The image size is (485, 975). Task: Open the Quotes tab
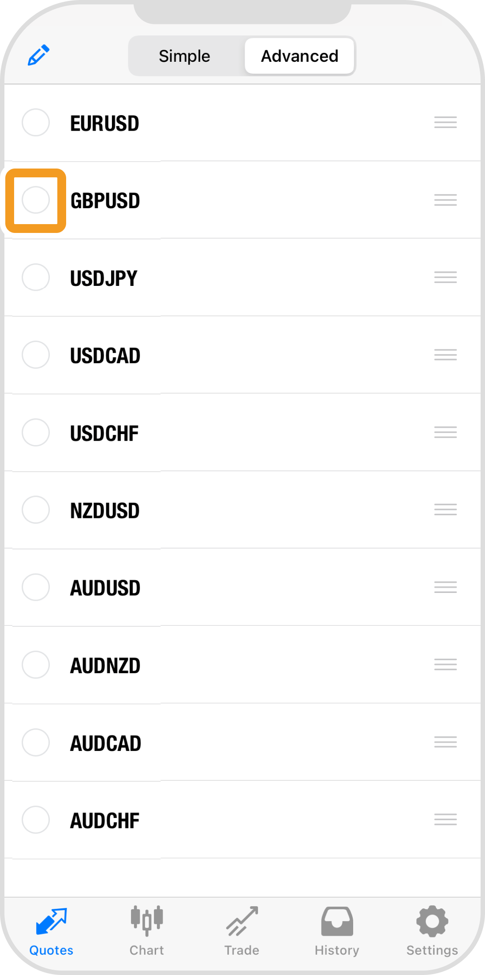coord(51,930)
